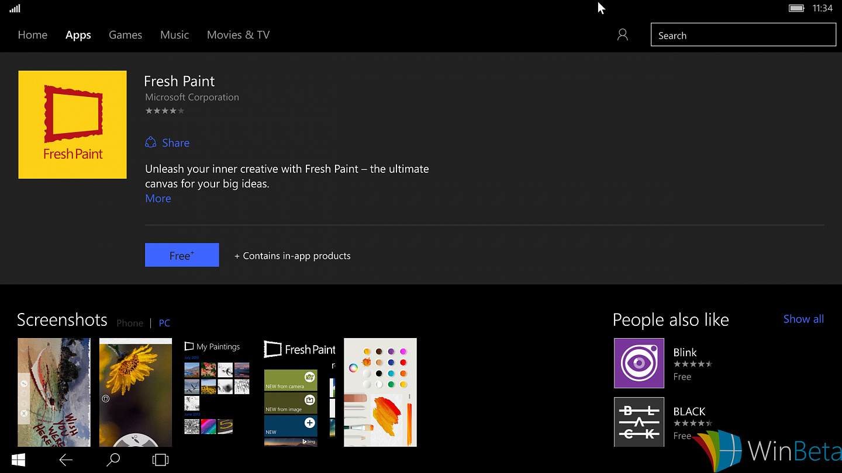Open the search magnifier in the taskbar
Image resolution: width=842 pixels, height=473 pixels.
(x=113, y=460)
